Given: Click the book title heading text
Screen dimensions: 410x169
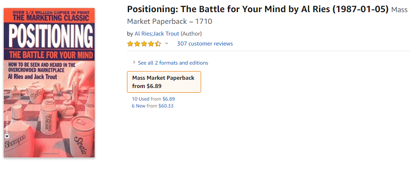Looking at the screenshot, I should point(258,10).
